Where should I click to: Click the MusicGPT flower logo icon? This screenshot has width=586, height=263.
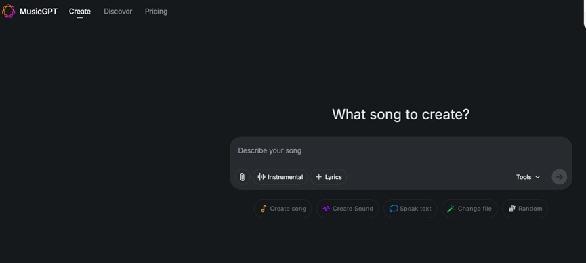click(x=8, y=12)
